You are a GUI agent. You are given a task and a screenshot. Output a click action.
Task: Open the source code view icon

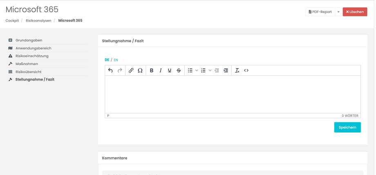(246, 70)
